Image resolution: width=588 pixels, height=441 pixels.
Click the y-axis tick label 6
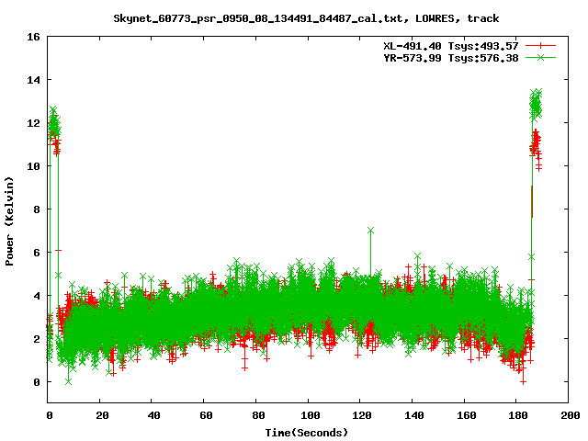click(x=37, y=253)
